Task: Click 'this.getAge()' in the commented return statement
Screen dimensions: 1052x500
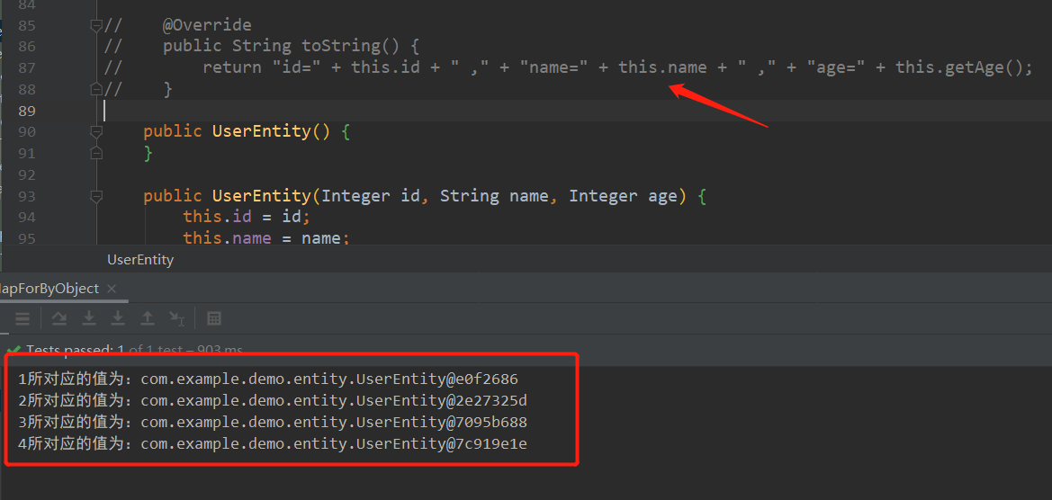Action: point(959,67)
